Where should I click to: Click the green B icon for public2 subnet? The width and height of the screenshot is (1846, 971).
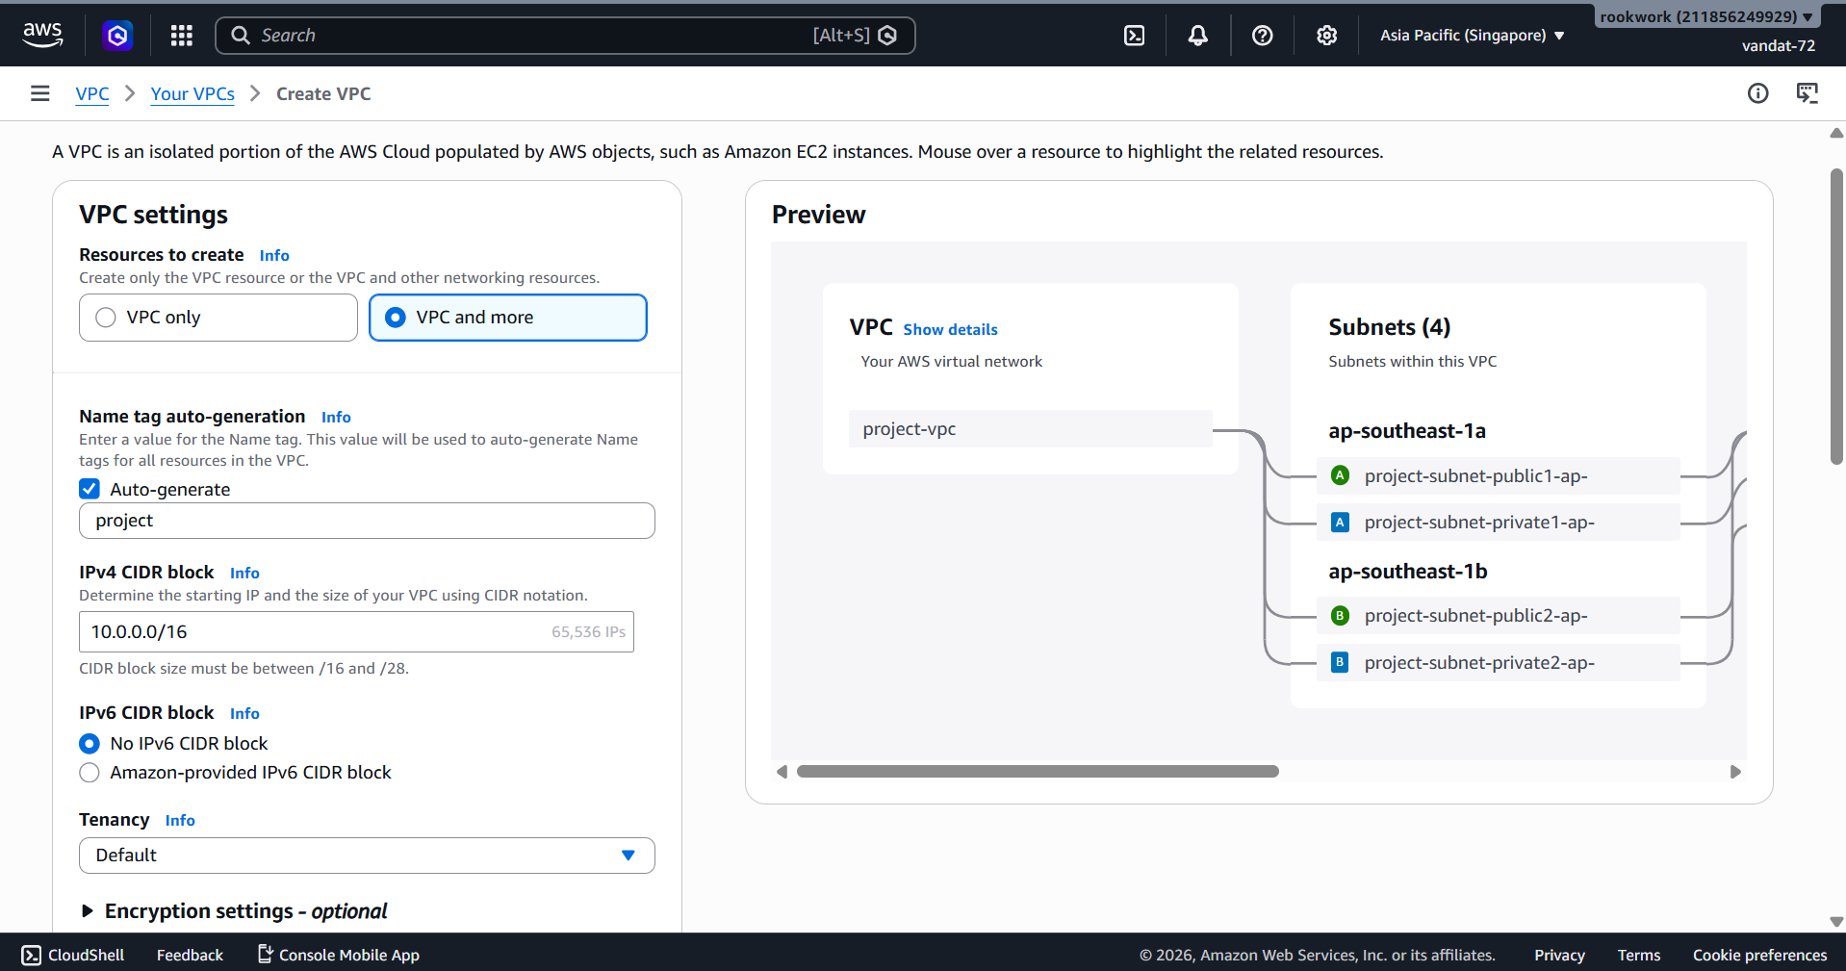click(1340, 616)
